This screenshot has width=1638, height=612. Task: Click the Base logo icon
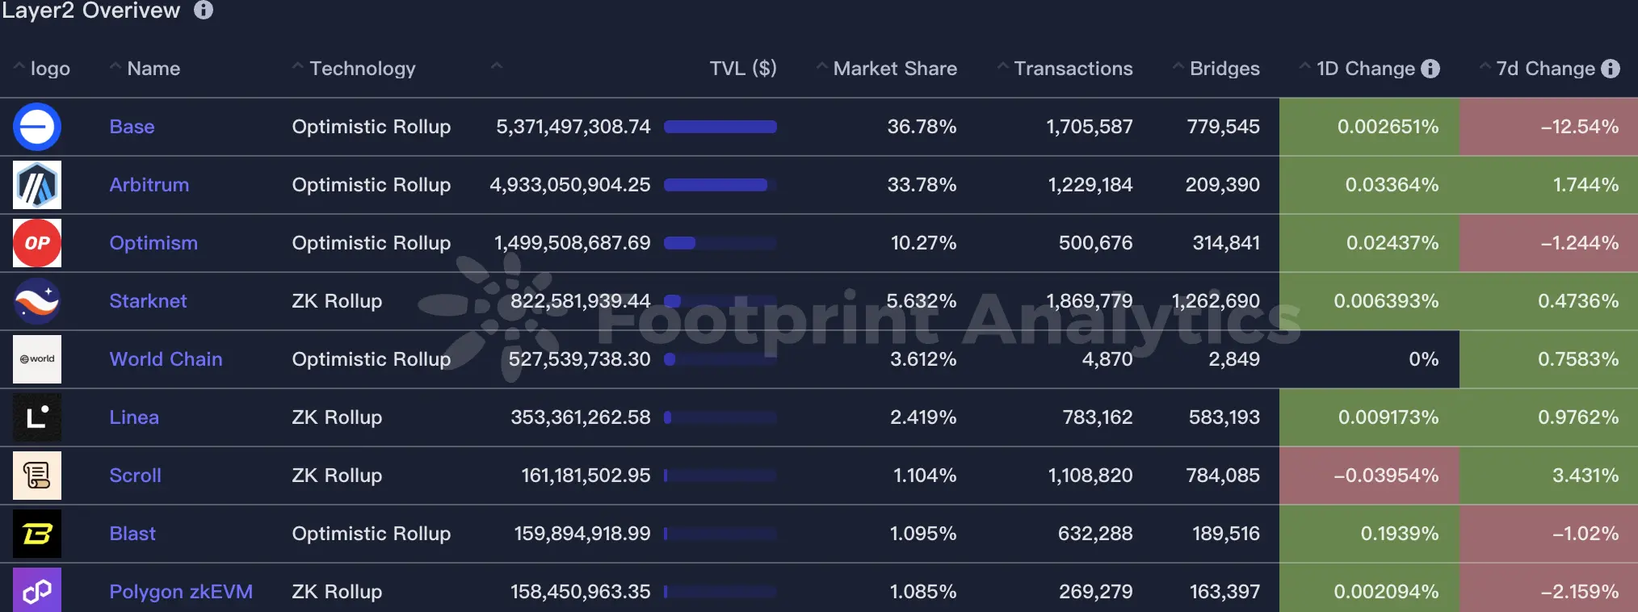[x=37, y=127]
